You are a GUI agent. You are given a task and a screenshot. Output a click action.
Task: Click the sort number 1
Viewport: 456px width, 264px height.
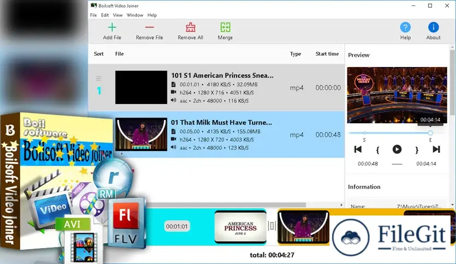99,91
